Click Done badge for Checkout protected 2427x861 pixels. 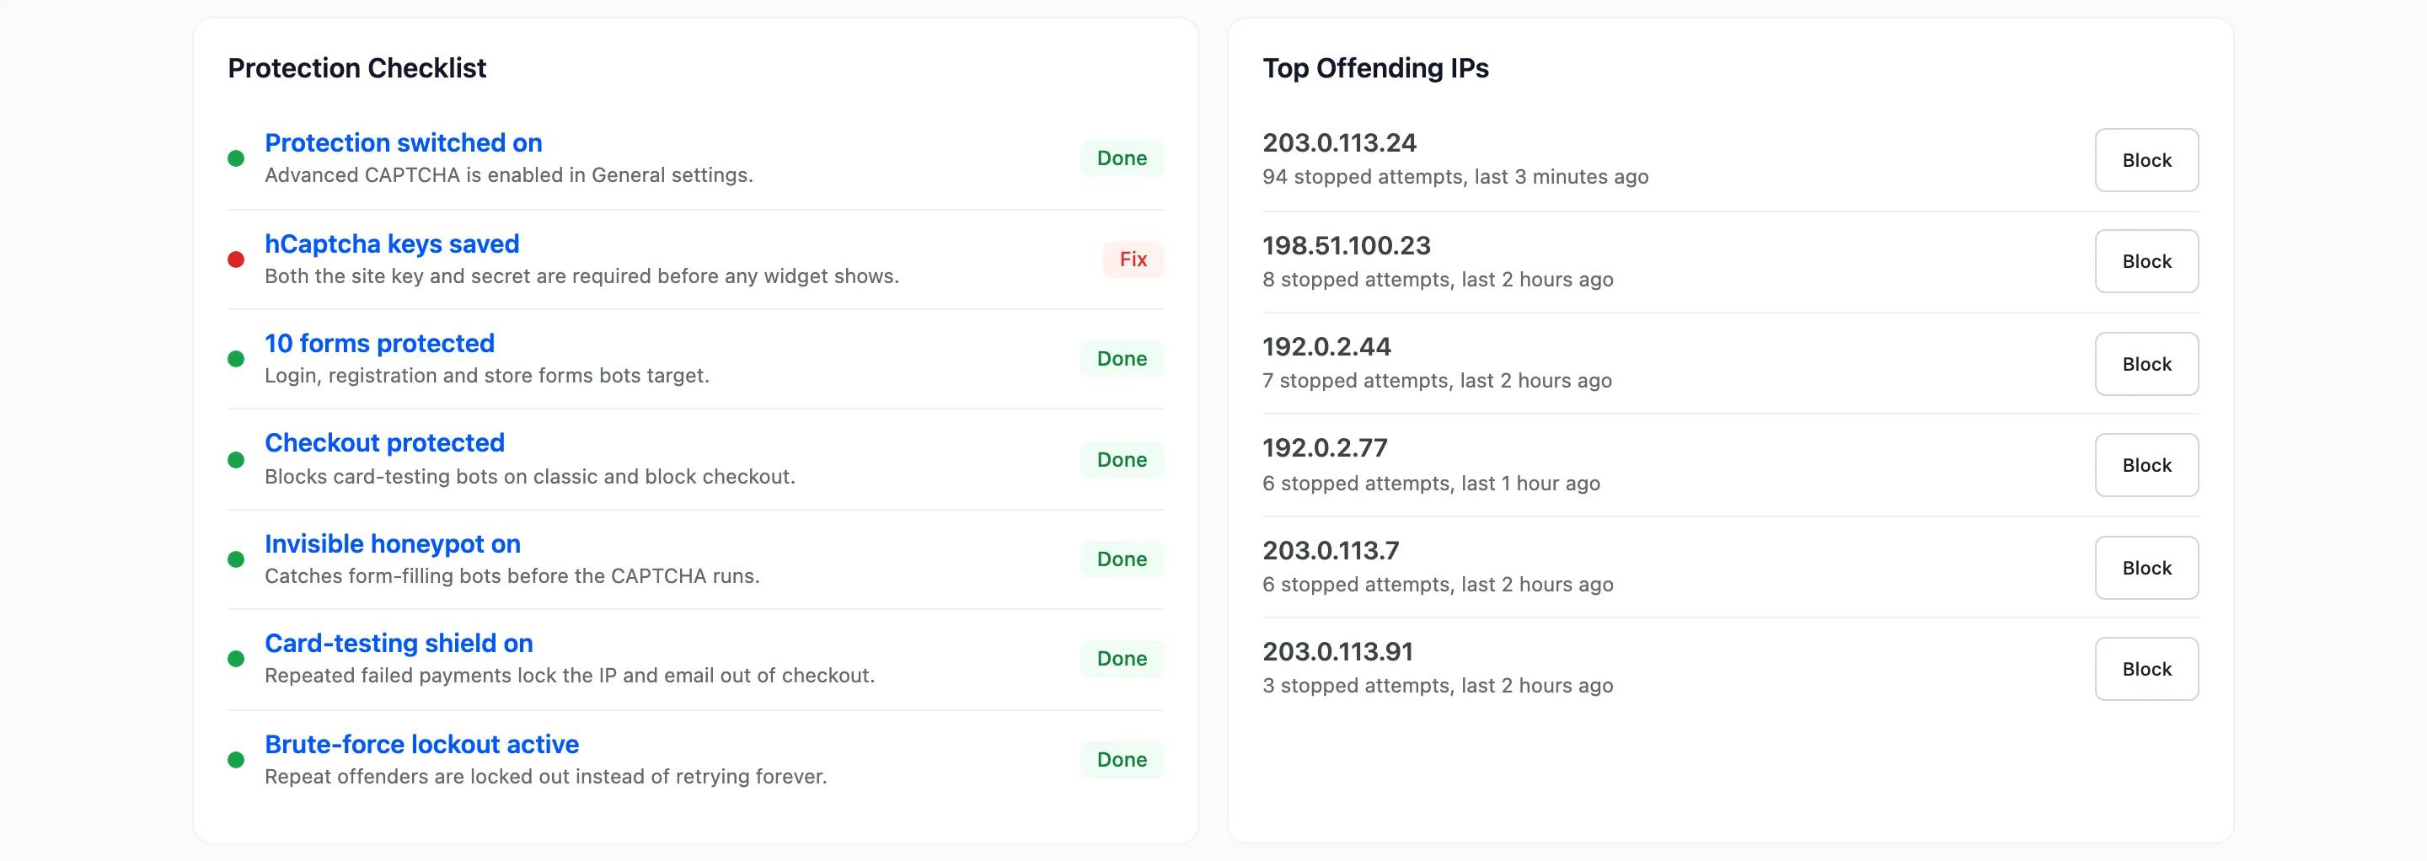tap(1122, 460)
